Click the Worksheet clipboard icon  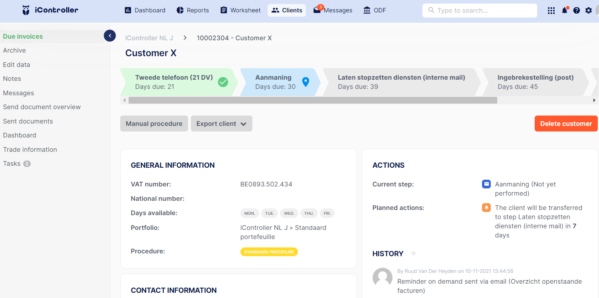224,10
